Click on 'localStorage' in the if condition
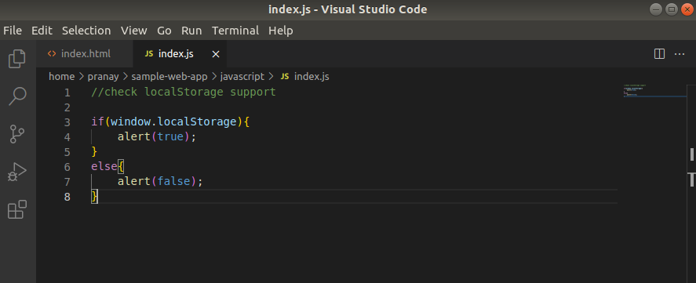This screenshot has height=283, width=696. (197, 122)
